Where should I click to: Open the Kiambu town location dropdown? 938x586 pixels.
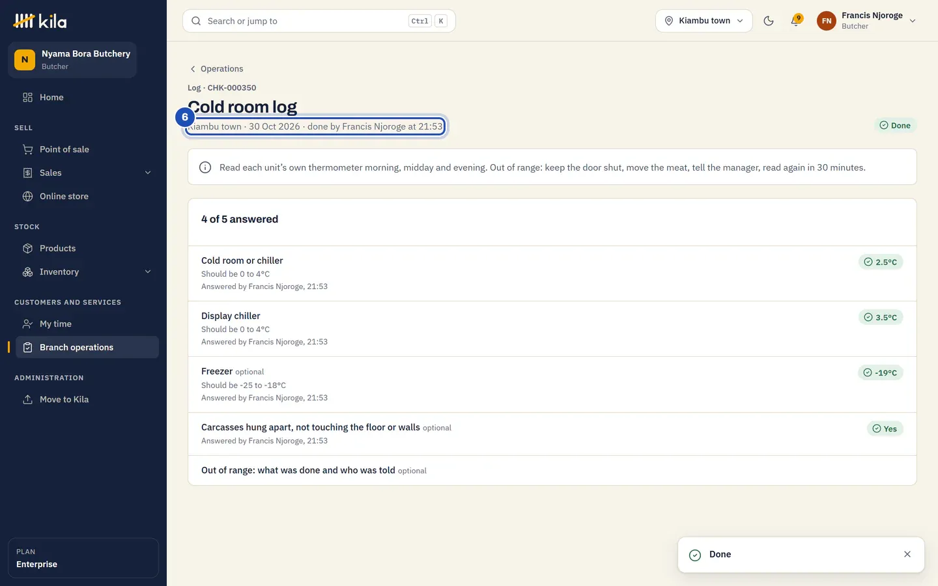coord(704,21)
